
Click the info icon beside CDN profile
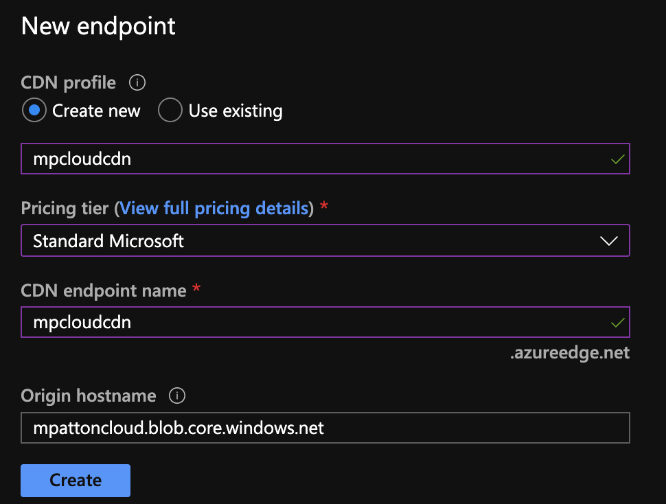tap(137, 83)
